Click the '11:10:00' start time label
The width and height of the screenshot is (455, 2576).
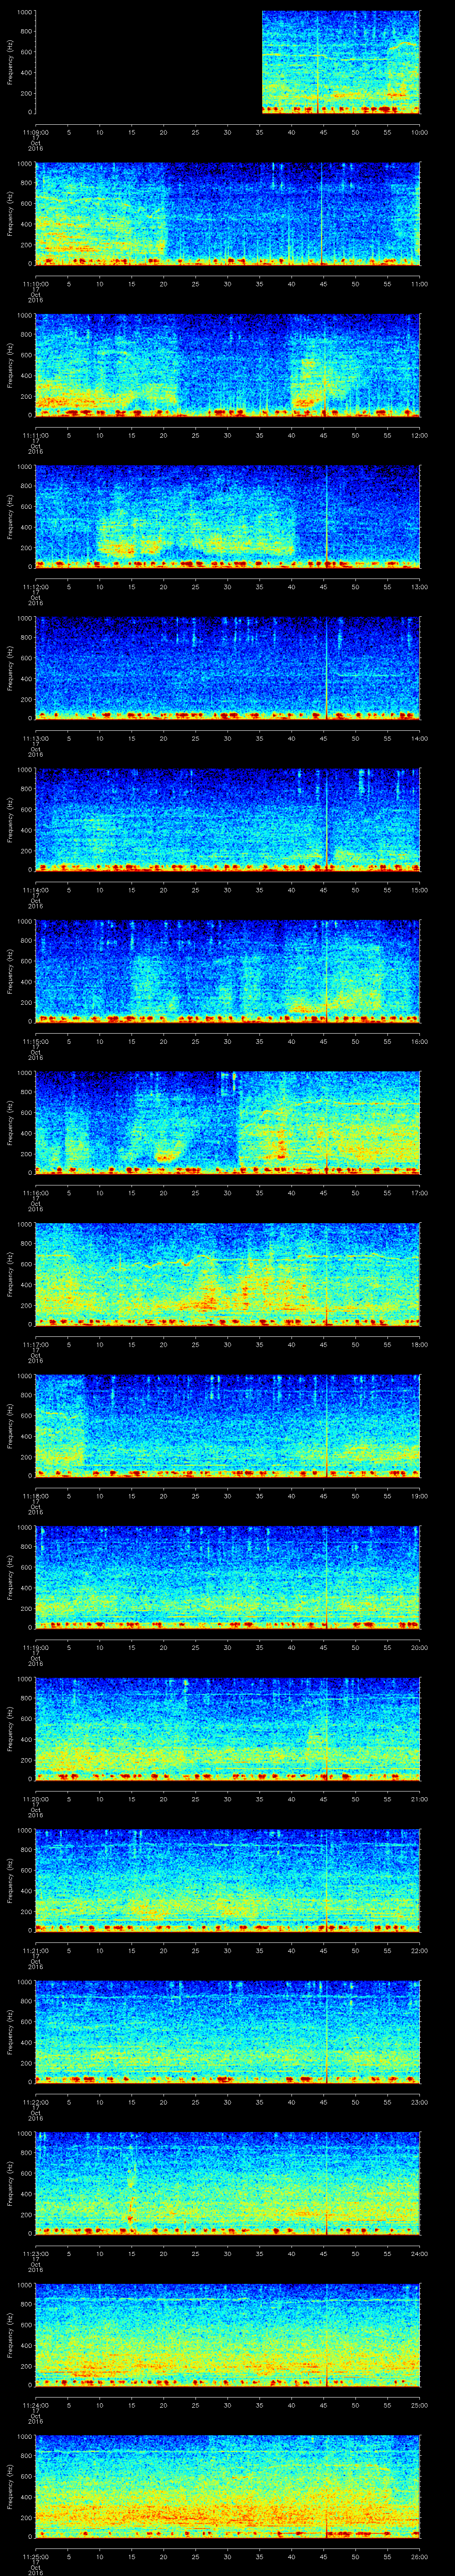point(36,284)
